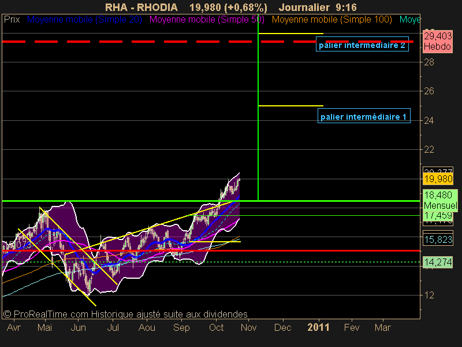The width and height of the screenshot is (462, 347).
Task: Click the Jun month on time axis
Action: point(79,327)
